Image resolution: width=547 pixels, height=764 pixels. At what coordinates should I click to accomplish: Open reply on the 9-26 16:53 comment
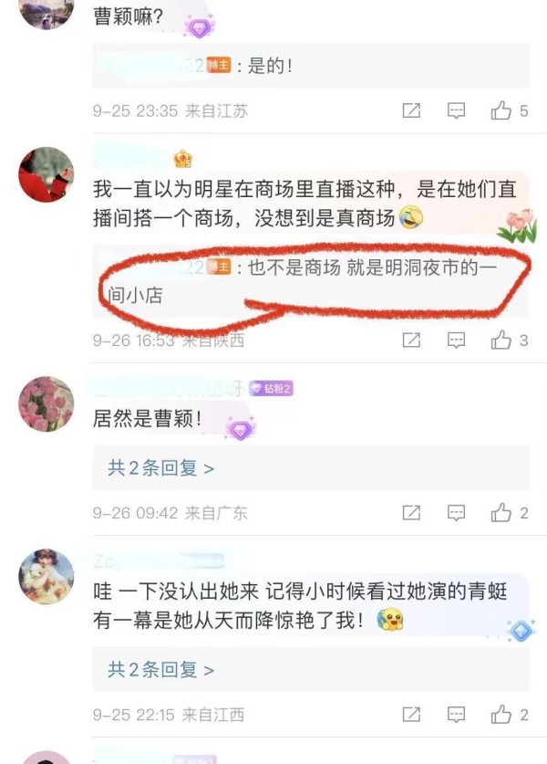(456, 340)
